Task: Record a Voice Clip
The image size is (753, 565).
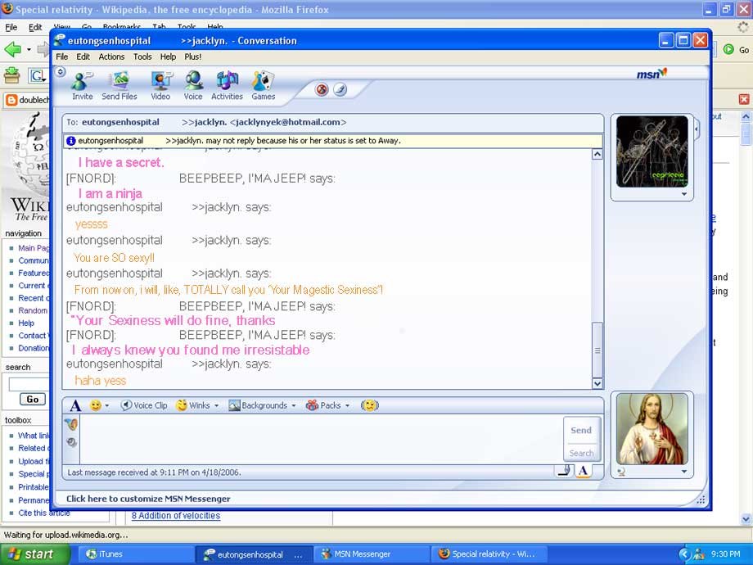Action: point(143,405)
